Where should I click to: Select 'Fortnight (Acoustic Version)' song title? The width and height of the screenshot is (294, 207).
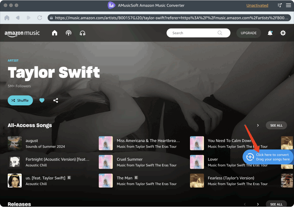pos(57,159)
